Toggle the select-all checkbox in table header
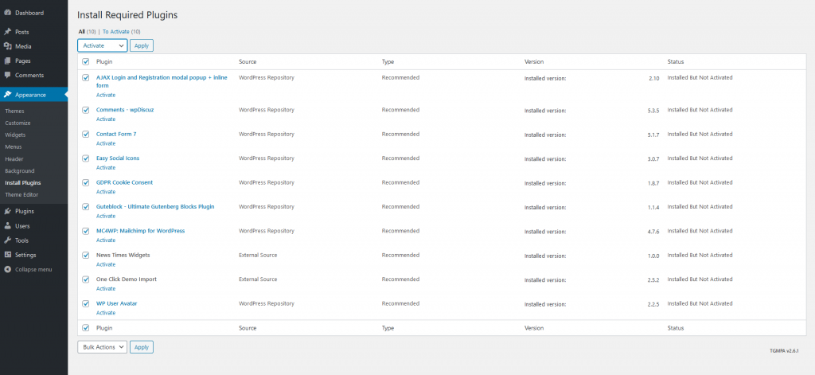815x375 pixels. 86,62
